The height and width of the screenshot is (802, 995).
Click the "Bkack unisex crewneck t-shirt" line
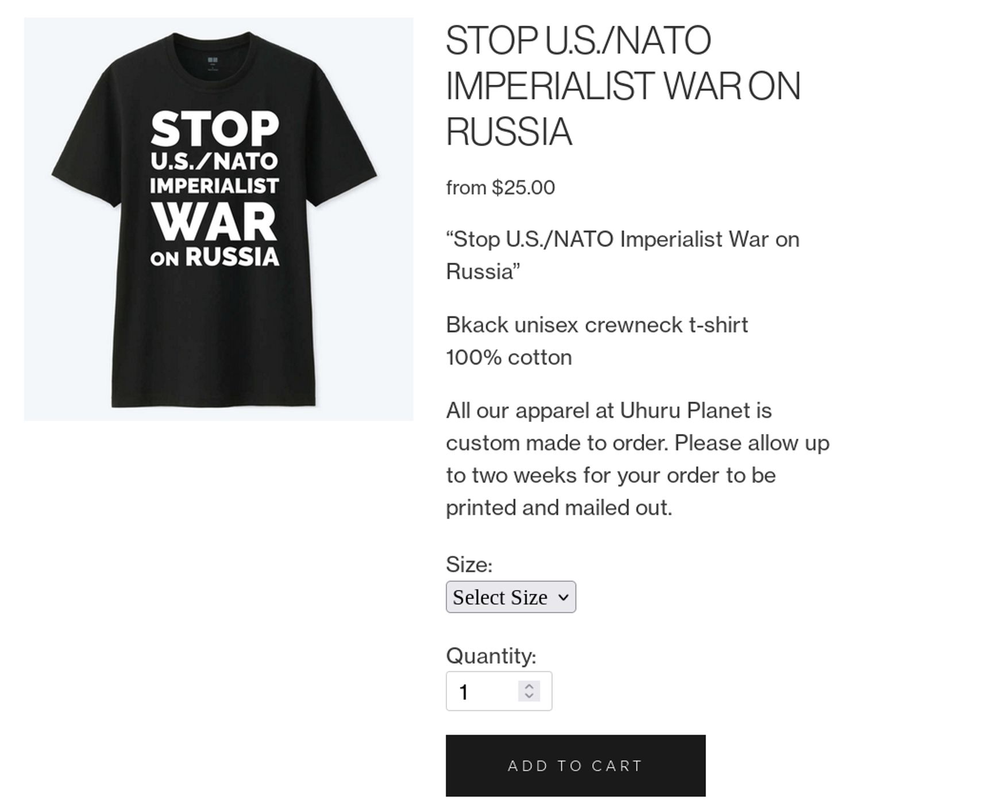click(597, 325)
